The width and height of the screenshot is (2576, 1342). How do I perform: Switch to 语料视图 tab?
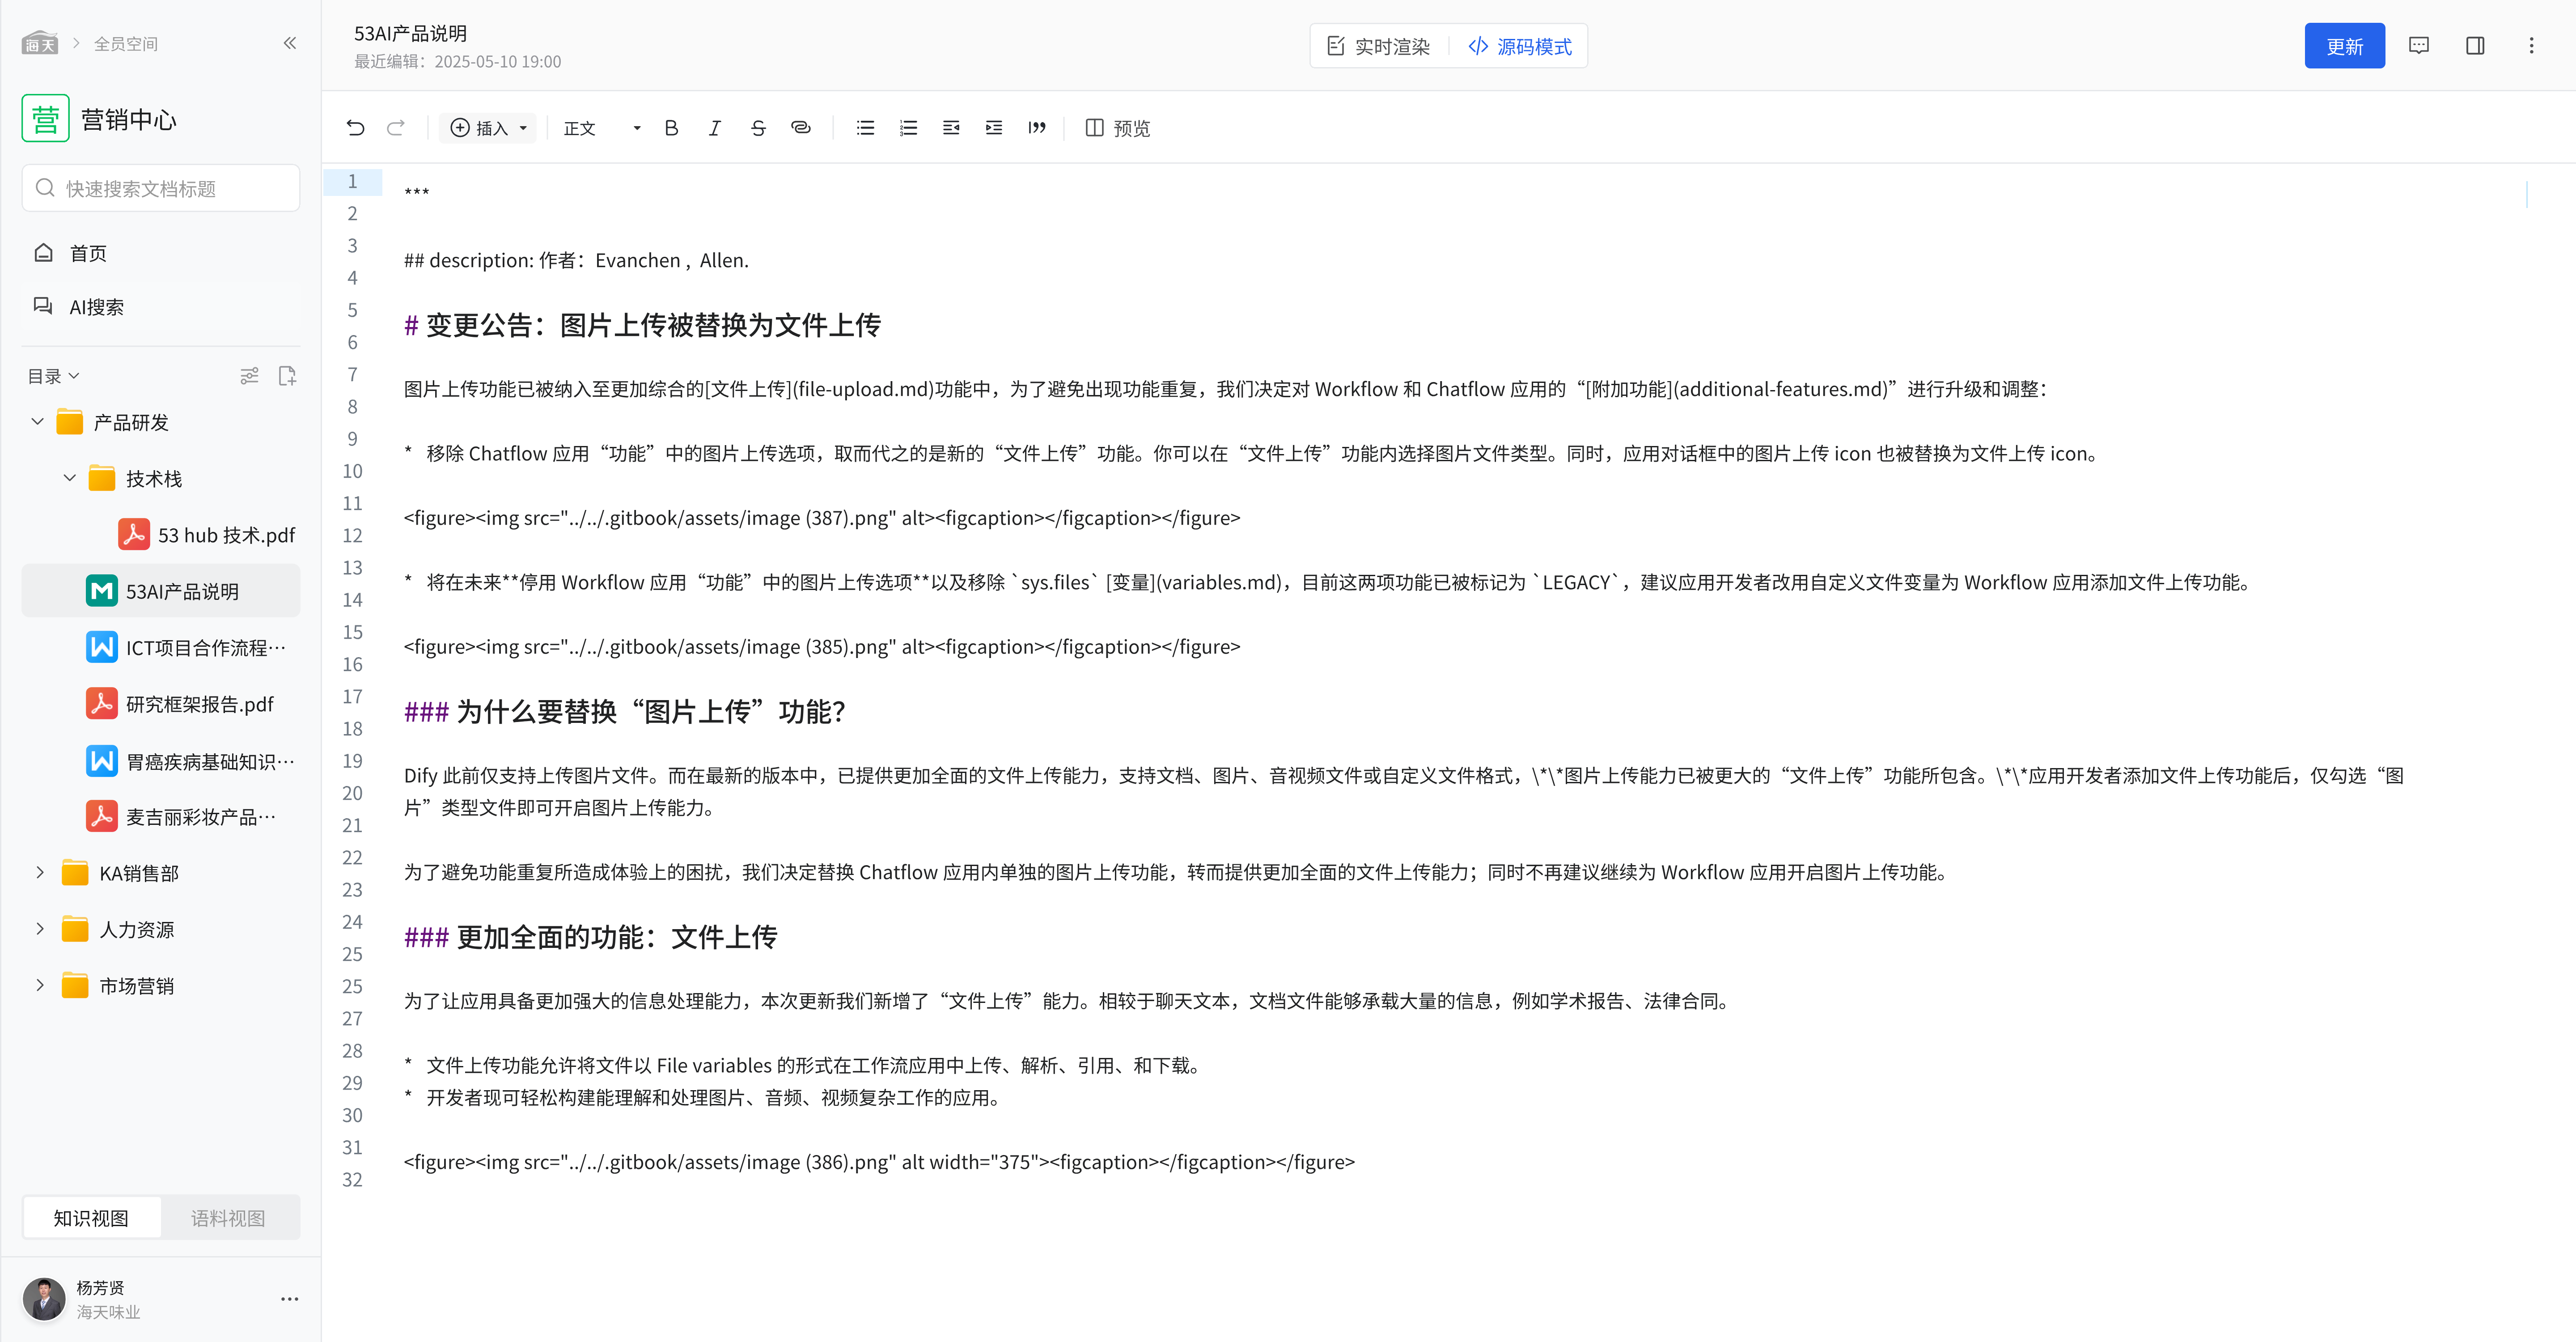(228, 1218)
